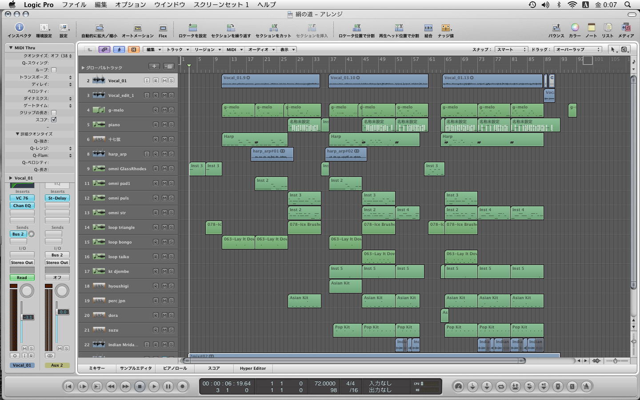Mute the Vocal_01 track
The height and width of the screenshot is (400, 640).
[x=164, y=80]
